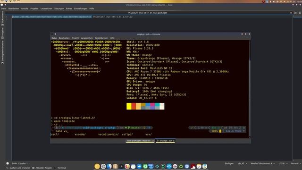This screenshot has height=170, width=302.
Task: Open the Ansicht menu in Konsole
Action: coord(75,38)
